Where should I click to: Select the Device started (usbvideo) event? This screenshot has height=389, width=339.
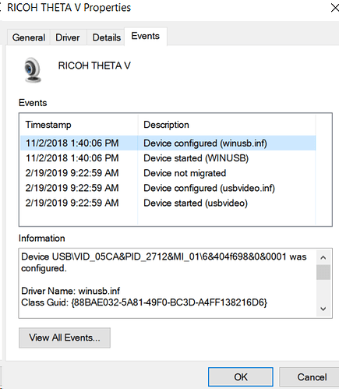click(168, 203)
